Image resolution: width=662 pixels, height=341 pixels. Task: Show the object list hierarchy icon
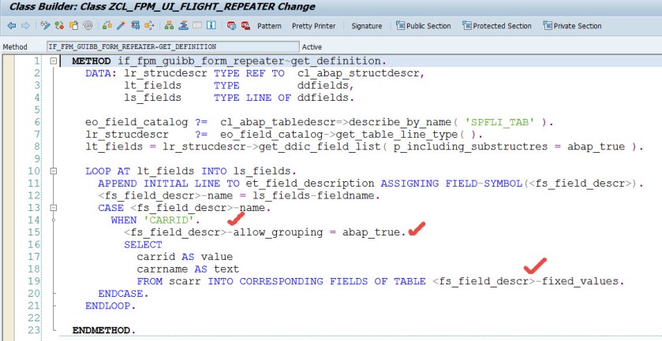click(169, 26)
